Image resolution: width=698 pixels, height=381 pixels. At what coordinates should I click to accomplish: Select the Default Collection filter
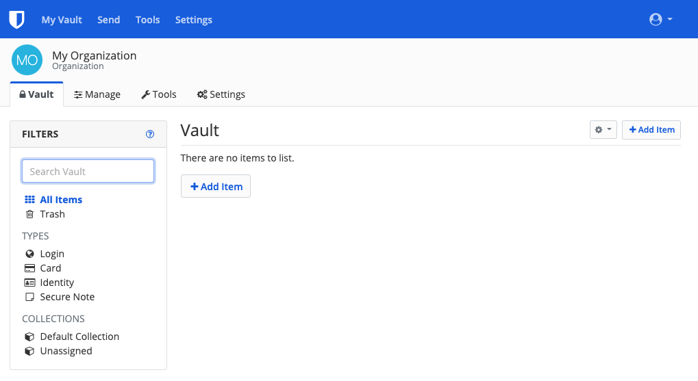79,337
